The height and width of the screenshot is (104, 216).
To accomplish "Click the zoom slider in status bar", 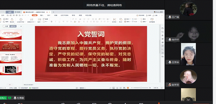I will click(x=141, y=88).
